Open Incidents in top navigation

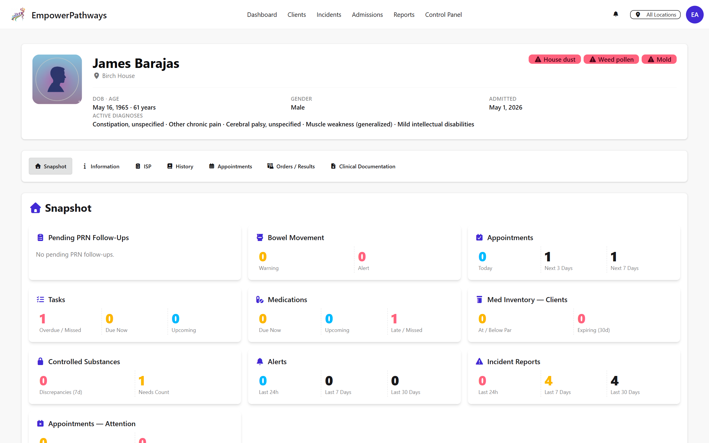click(329, 14)
